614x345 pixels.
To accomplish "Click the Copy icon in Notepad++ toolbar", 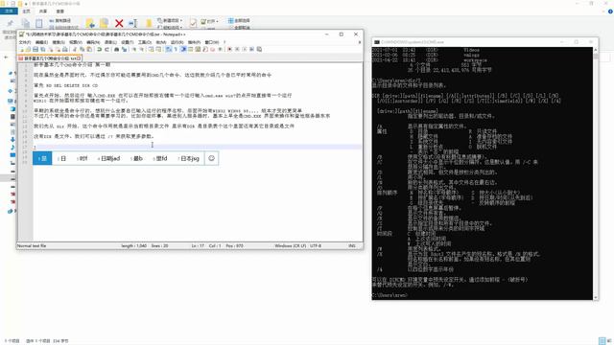I will coord(83,49).
